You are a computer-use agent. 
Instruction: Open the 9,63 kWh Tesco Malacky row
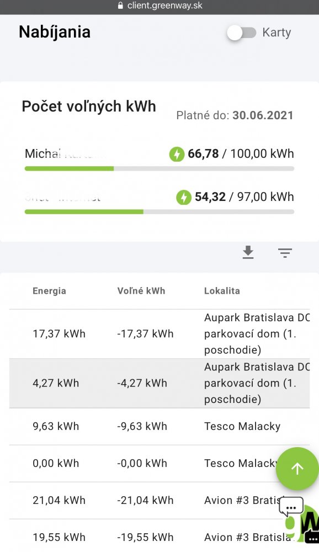[159, 427]
